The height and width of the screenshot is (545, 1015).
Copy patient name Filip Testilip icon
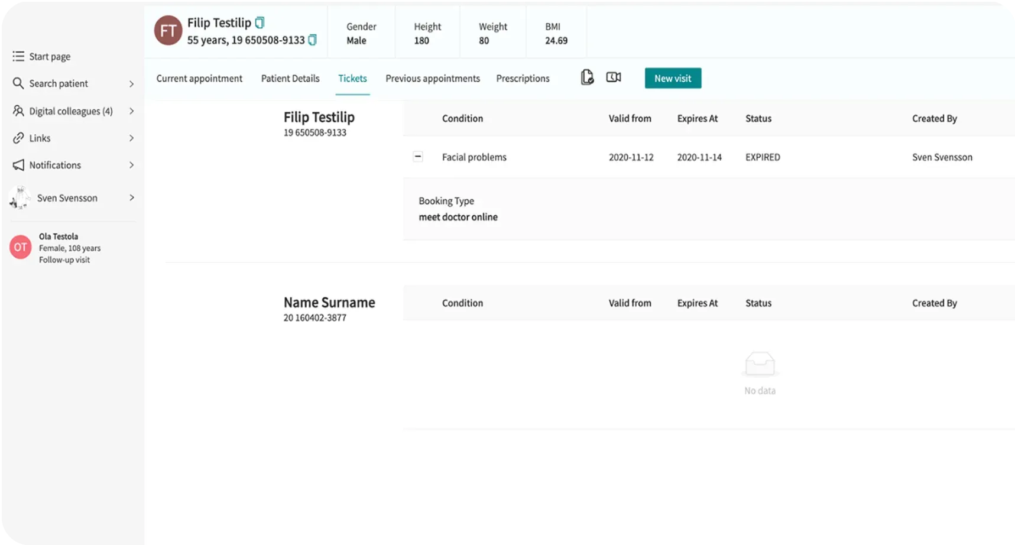coord(260,22)
